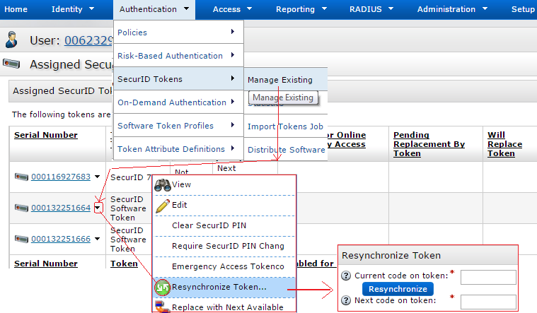The width and height of the screenshot is (537, 313).
Task: Click the user icon beside User label
Action: point(12,40)
